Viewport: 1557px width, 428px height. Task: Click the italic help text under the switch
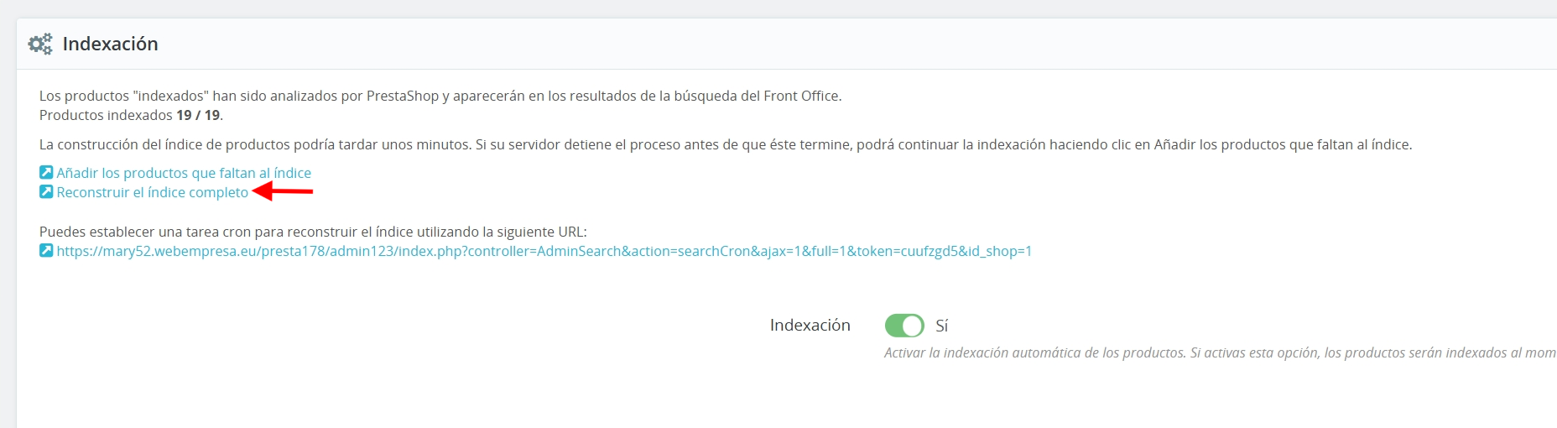pyautogui.click(x=1220, y=352)
